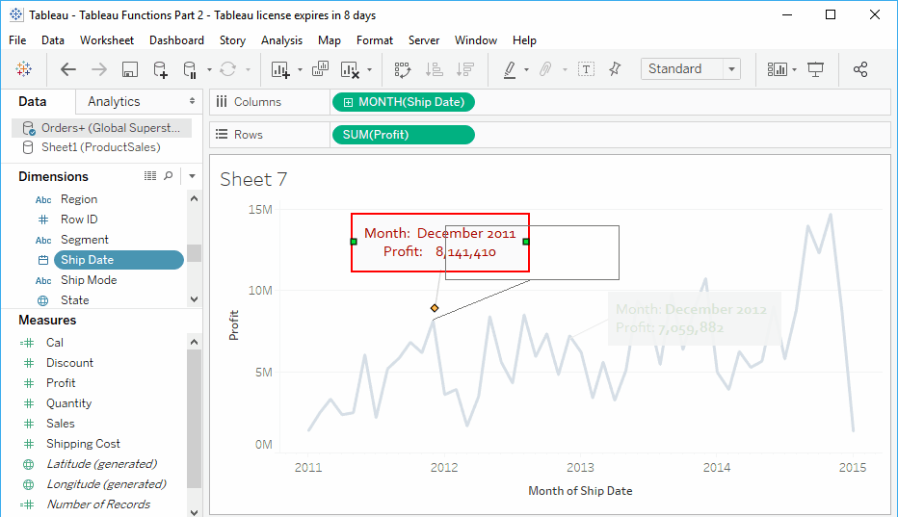Viewport: 898px width, 517px height.
Task: Select the Sheet1 (ProductSales) data source
Action: pyautogui.click(x=100, y=147)
